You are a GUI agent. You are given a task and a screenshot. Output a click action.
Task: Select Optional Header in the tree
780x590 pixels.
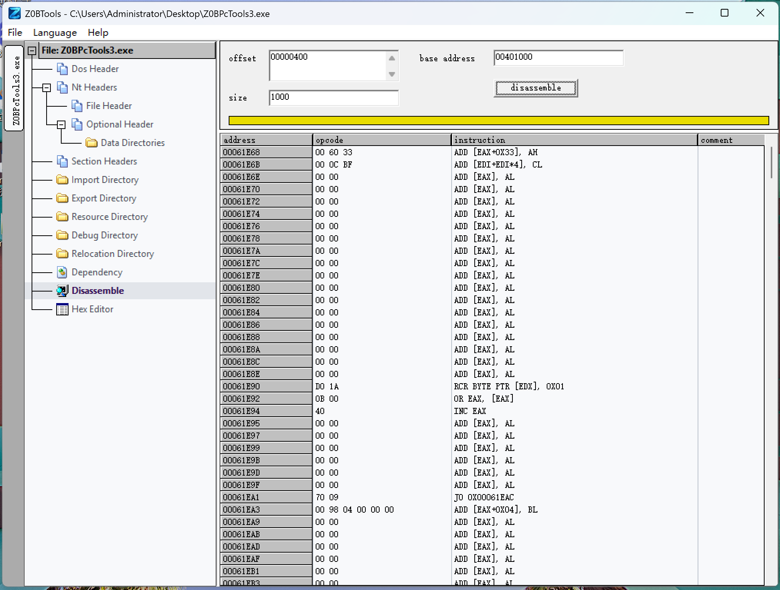[x=120, y=124]
